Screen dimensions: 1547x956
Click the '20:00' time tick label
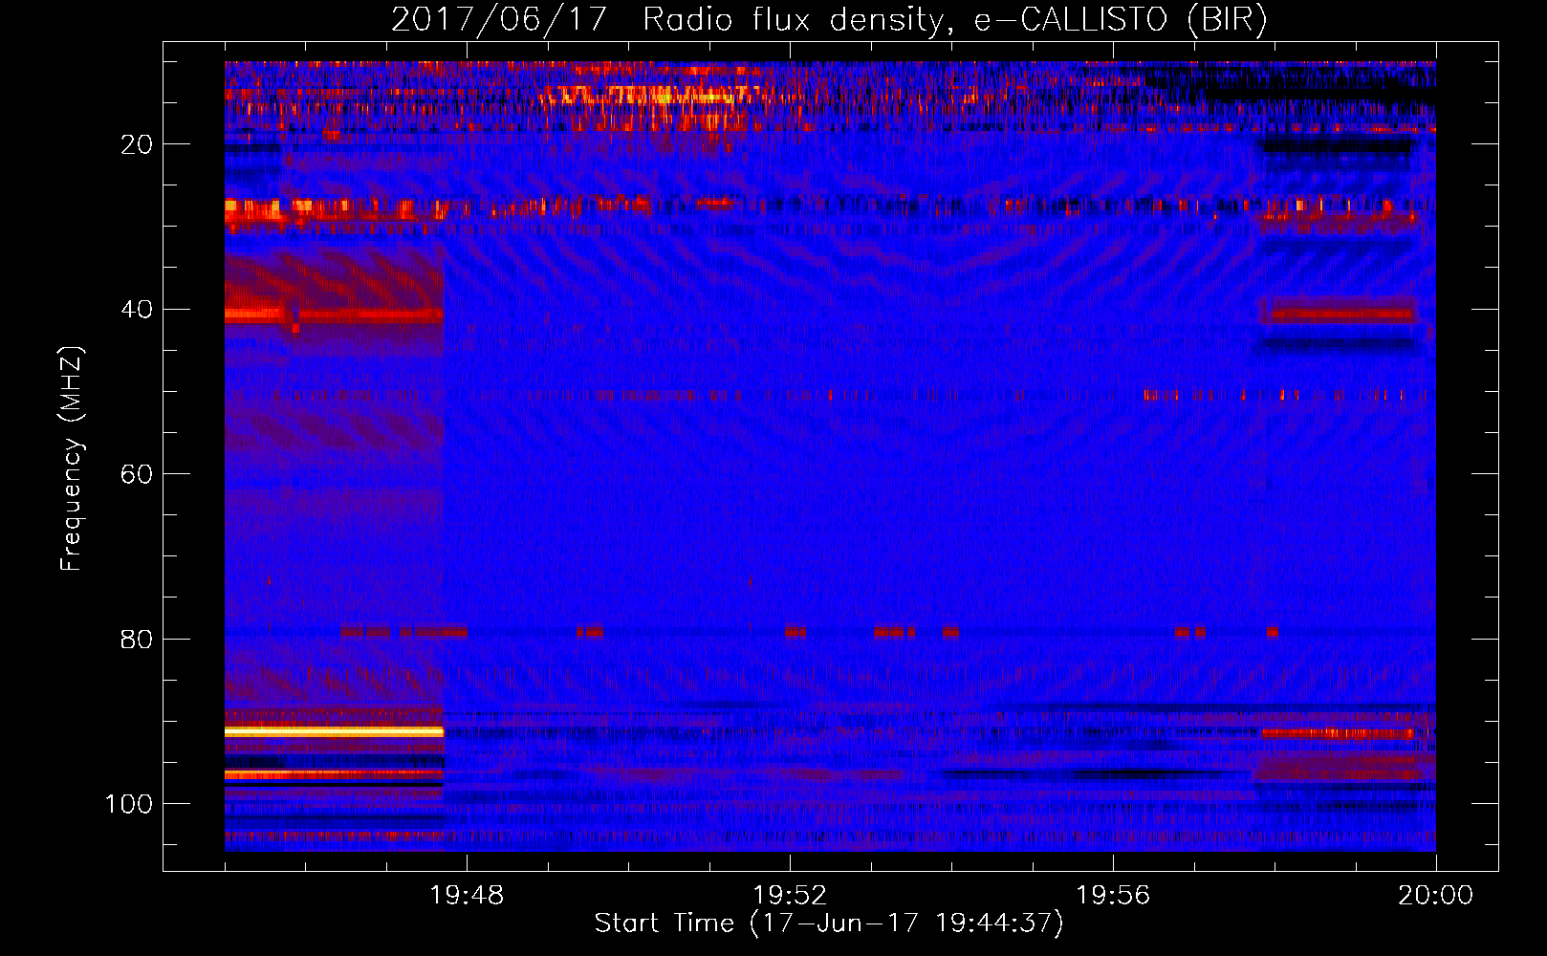1436,896
